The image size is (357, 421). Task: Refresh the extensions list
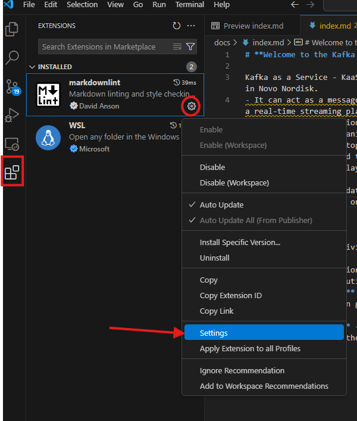coord(177,26)
